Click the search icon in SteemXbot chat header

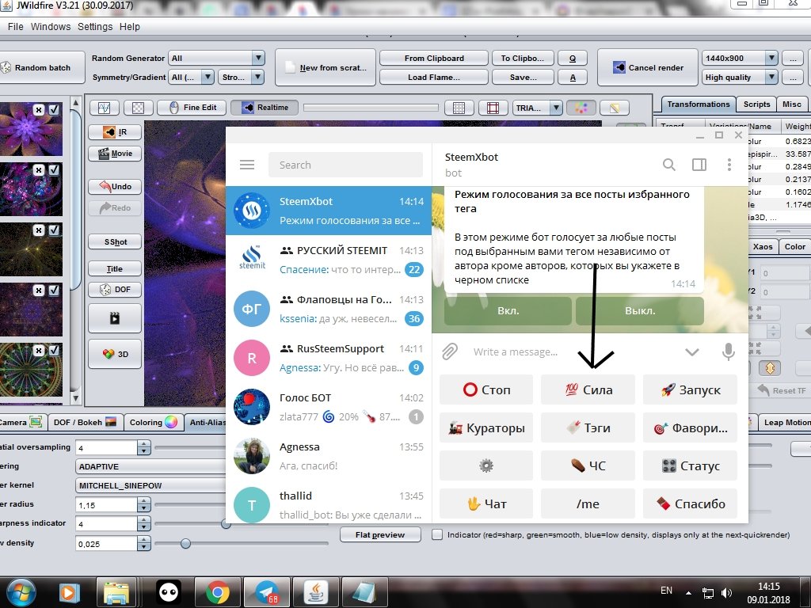[x=668, y=165]
